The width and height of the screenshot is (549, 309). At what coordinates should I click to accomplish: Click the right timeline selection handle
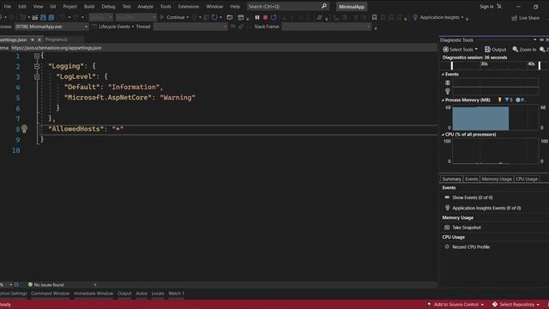click(540, 65)
